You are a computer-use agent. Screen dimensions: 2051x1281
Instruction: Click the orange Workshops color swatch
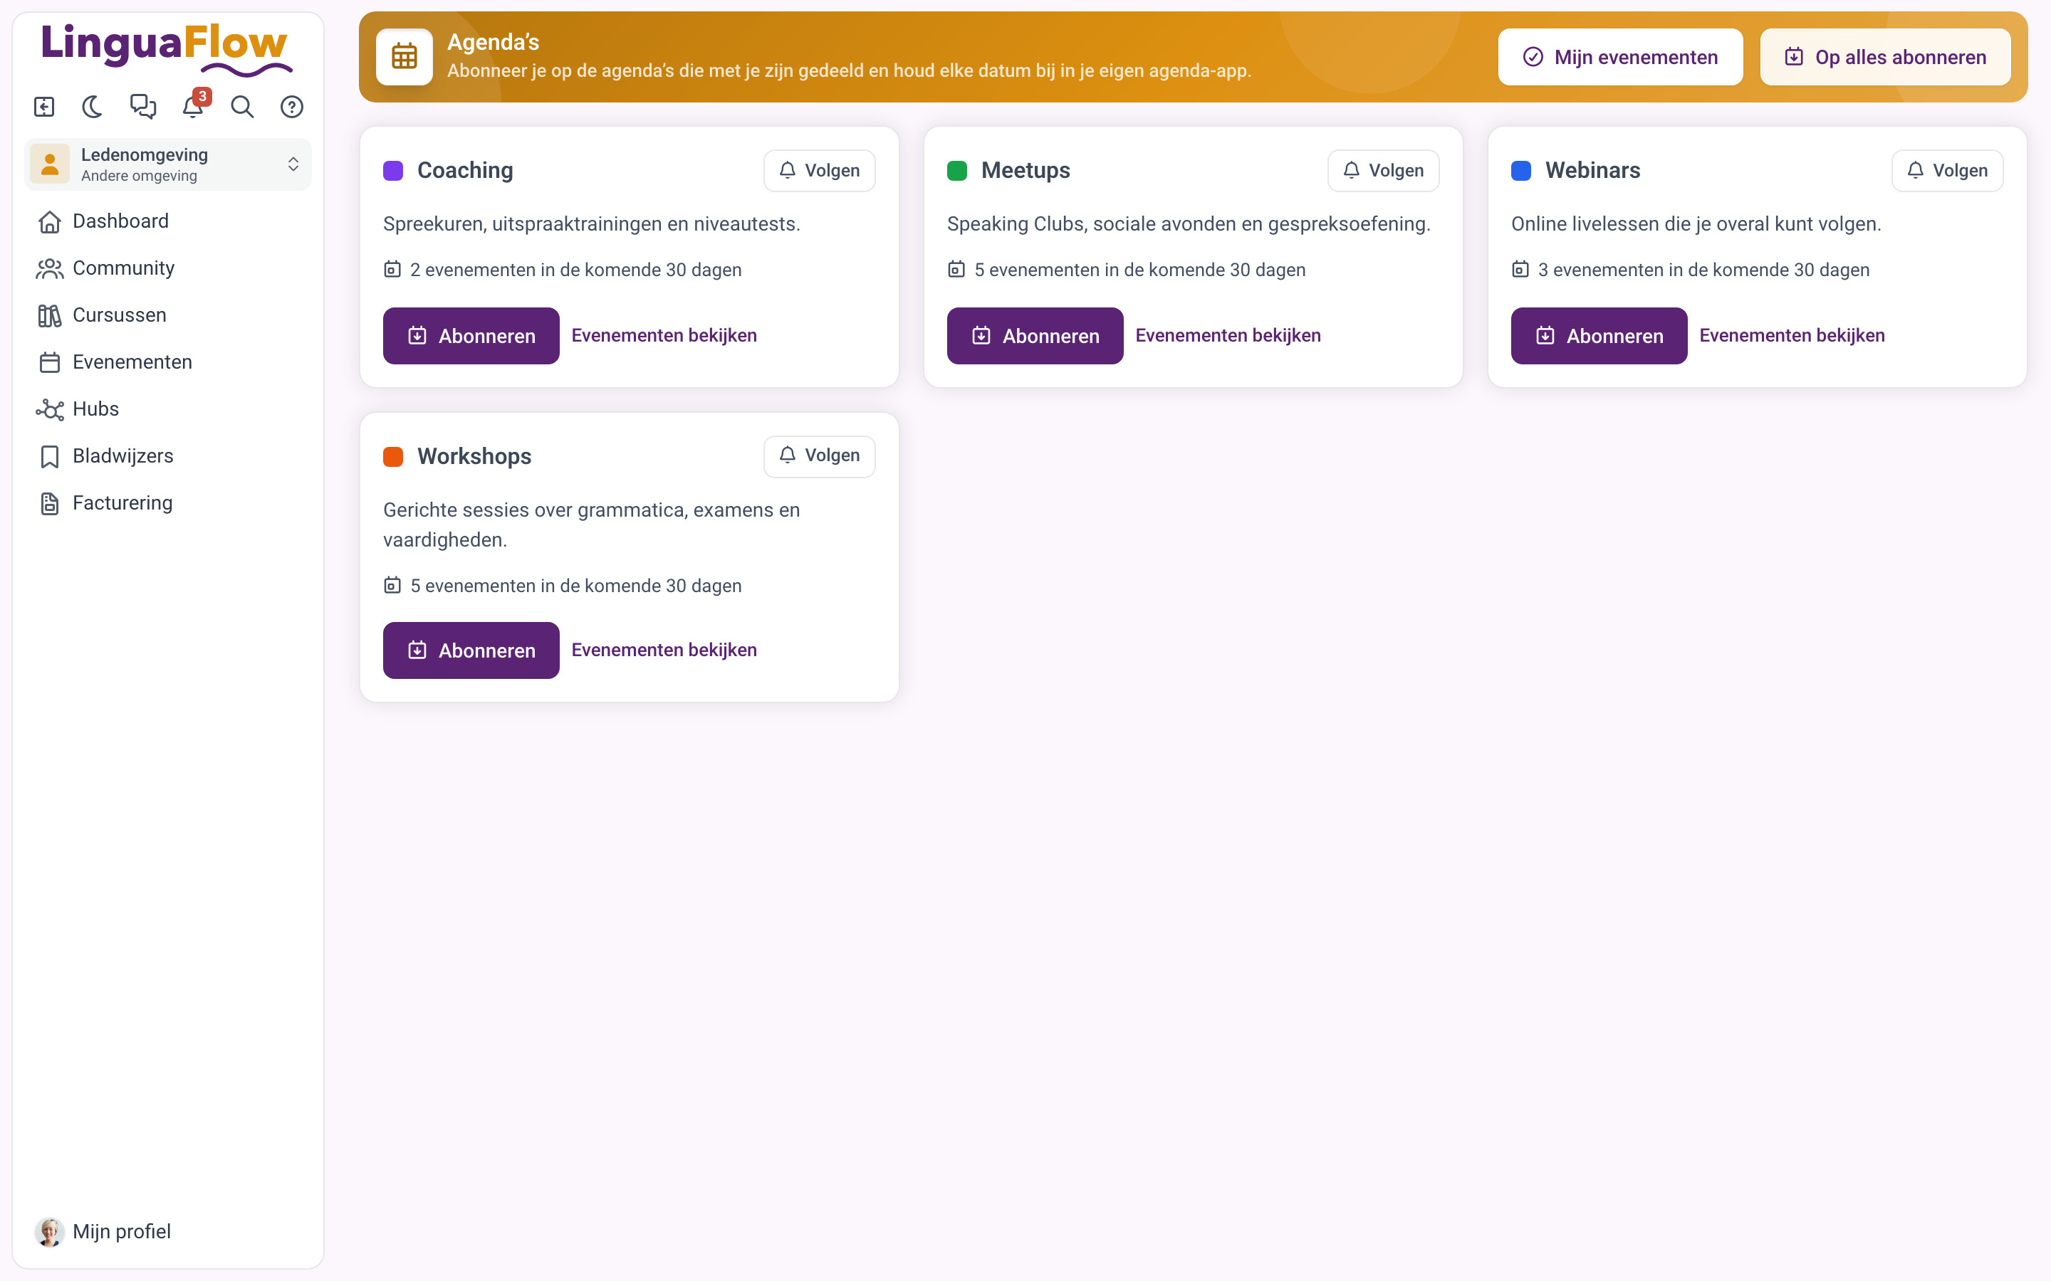tap(393, 457)
